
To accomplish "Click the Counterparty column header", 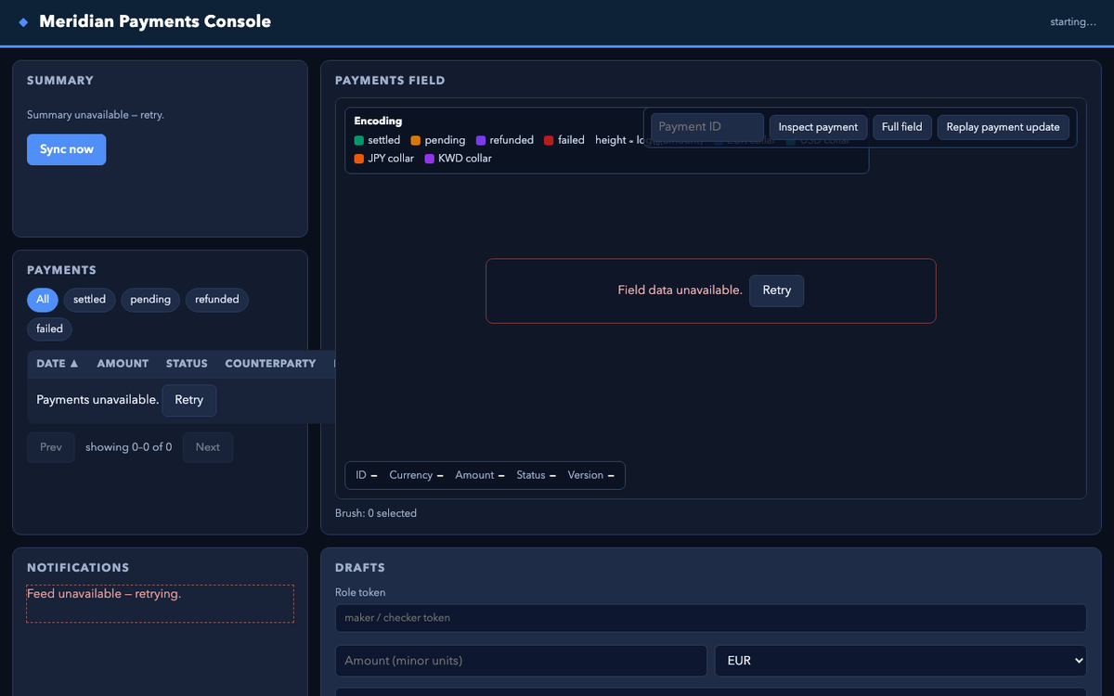I will pos(270,364).
